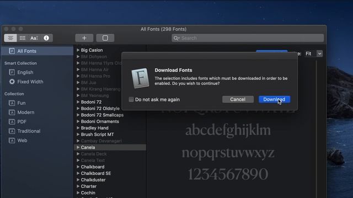Select the Cambay Devanagari font
Viewport: 353px width, 198px height.
pyautogui.click(x=101, y=141)
